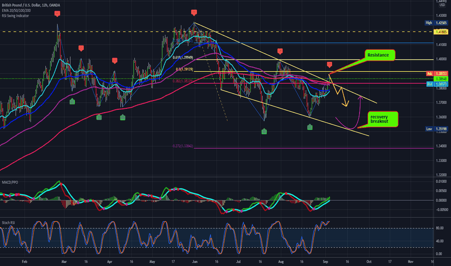The width and height of the screenshot is (451, 266).
Task: Select the -0.272(1.33842) Fibonacci extension label
Action: pyautogui.click(x=182, y=146)
